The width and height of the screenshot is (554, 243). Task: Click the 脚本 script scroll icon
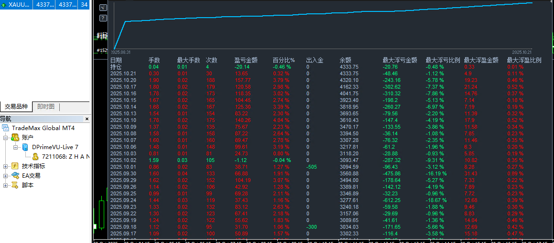(15, 185)
